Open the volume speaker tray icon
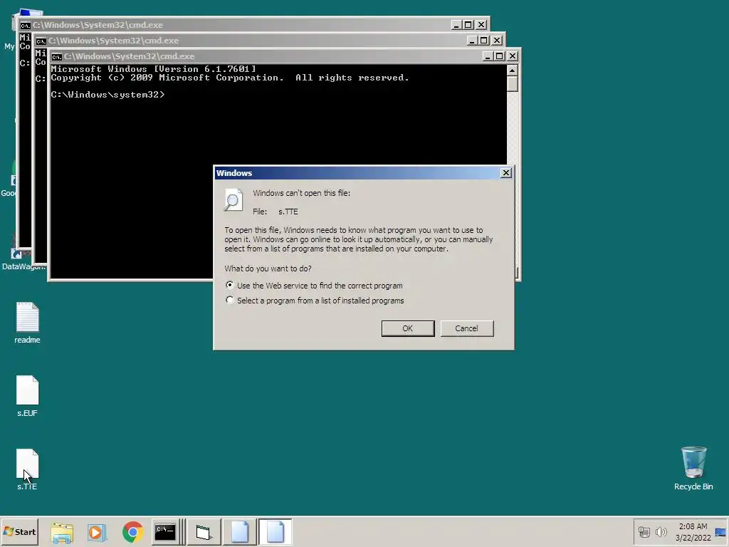The image size is (729, 547). (661, 531)
